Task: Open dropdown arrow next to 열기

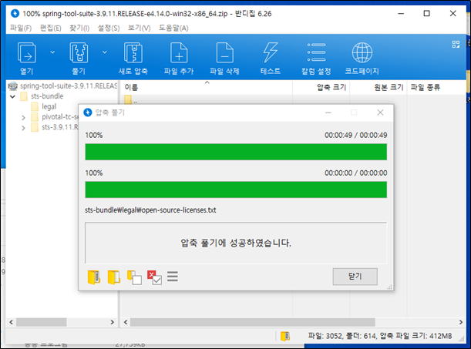Action: click(x=52, y=52)
